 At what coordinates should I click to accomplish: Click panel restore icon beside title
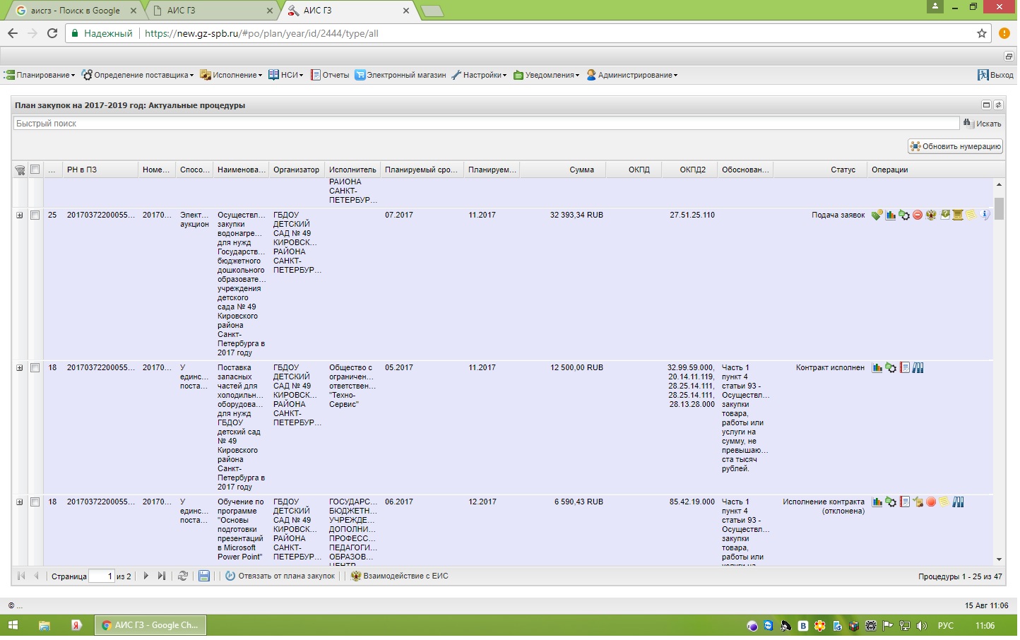coord(987,105)
